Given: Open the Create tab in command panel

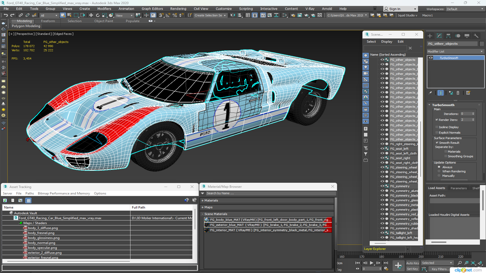Looking at the screenshot, I should coord(430,36).
